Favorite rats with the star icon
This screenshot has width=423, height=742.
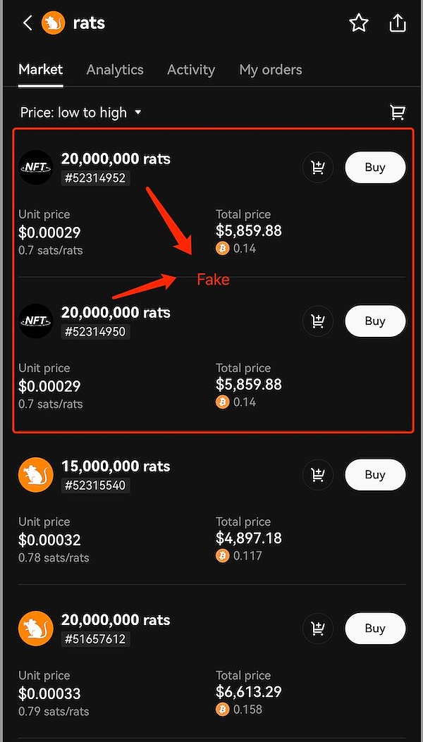[359, 23]
